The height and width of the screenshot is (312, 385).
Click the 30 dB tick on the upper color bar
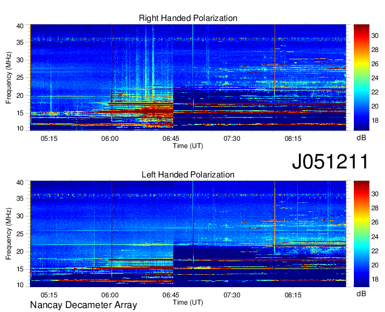pyautogui.click(x=375, y=36)
